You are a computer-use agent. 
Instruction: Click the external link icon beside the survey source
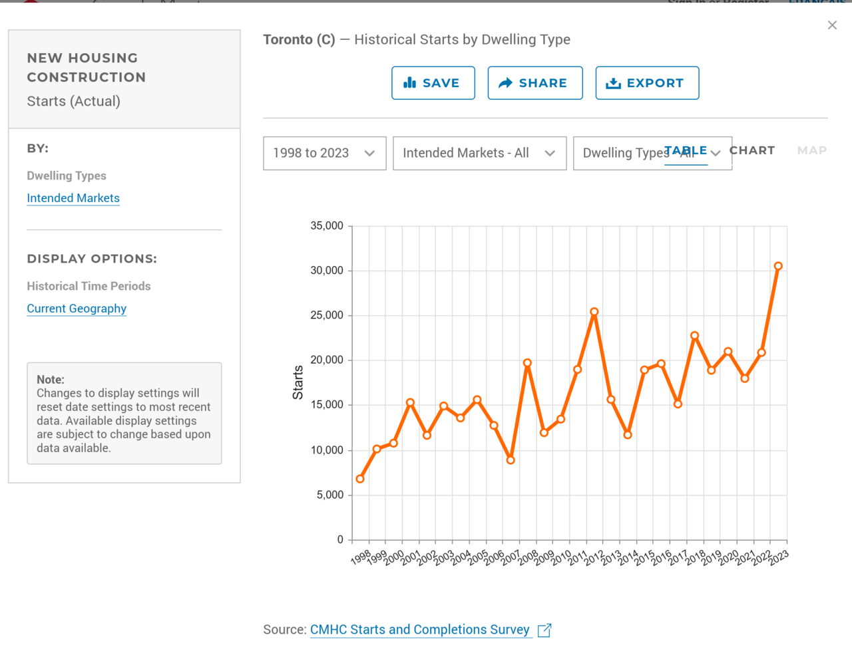click(x=544, y=630)
